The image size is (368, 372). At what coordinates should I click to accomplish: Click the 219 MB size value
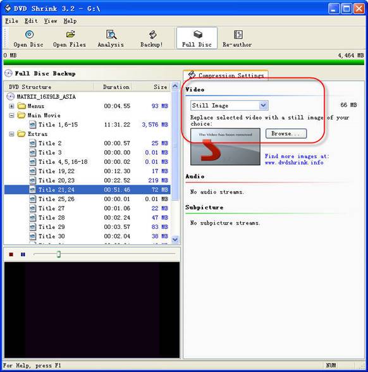[158, 180]
